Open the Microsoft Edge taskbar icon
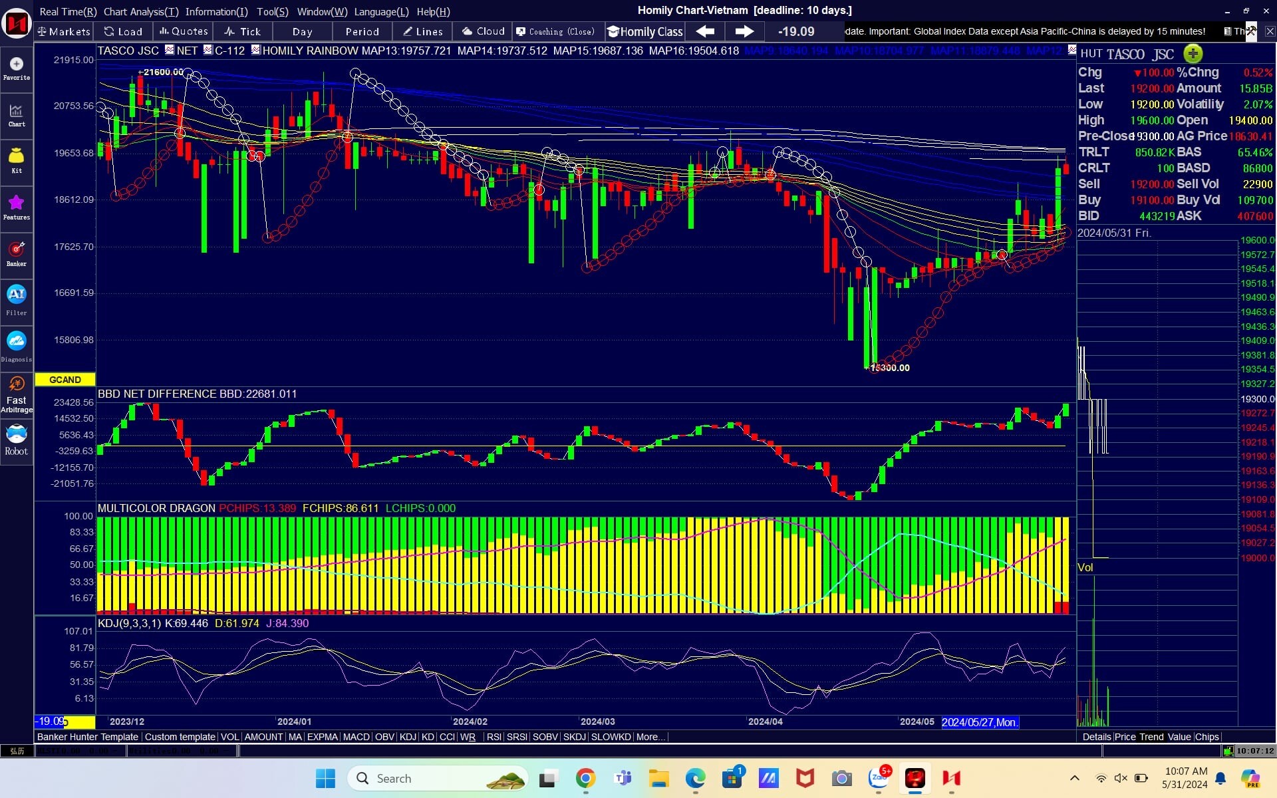The width and height of the screenshot is (1277, 798). click(x=696, y=778)
